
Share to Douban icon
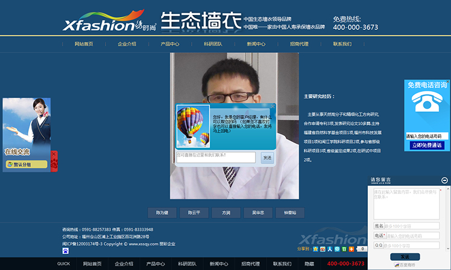344,249
